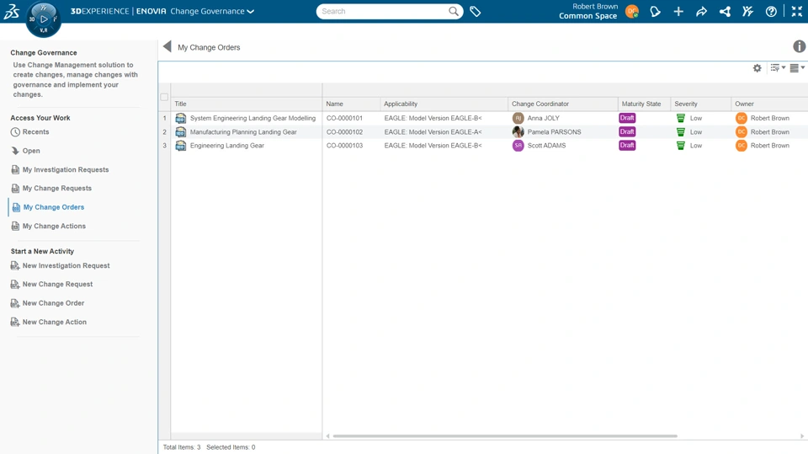
Task: Select Open in Access Your Work
Action: 31,151
